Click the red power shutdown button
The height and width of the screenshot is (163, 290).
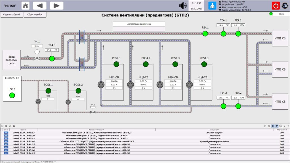276,6
